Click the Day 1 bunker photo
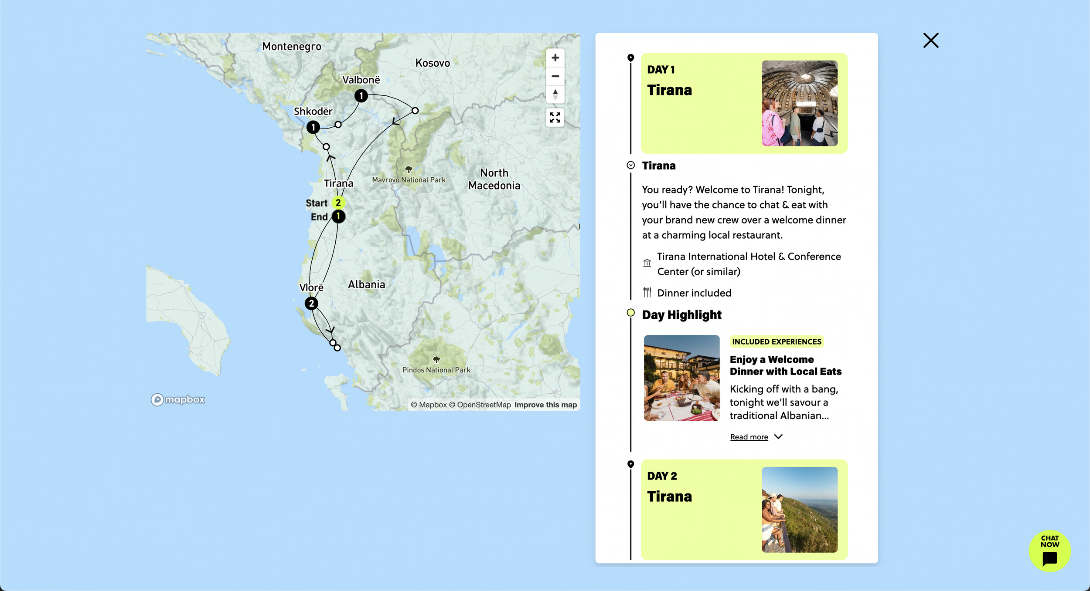This screenshot has width=1090, height=591. pos(799,103)
